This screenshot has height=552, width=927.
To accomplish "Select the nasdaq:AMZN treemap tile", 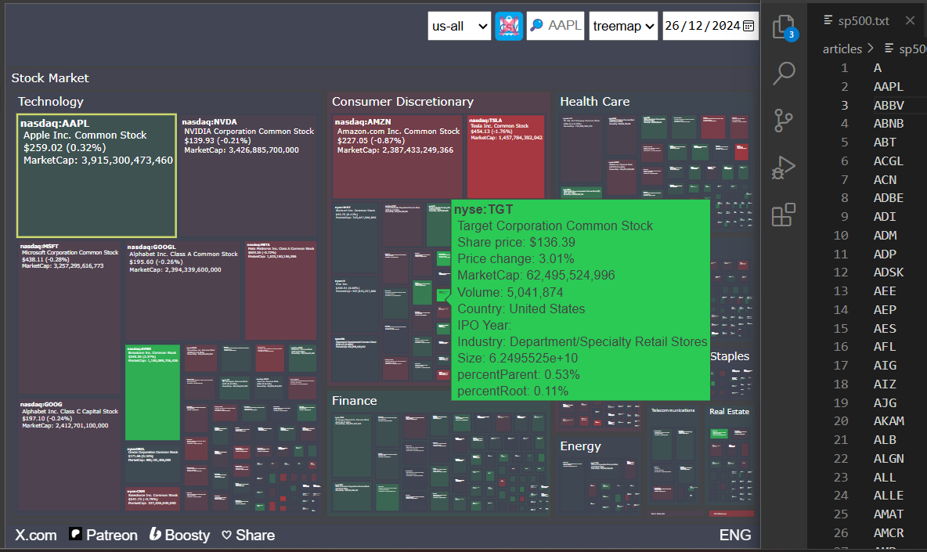I will click(x=397, y=157).
